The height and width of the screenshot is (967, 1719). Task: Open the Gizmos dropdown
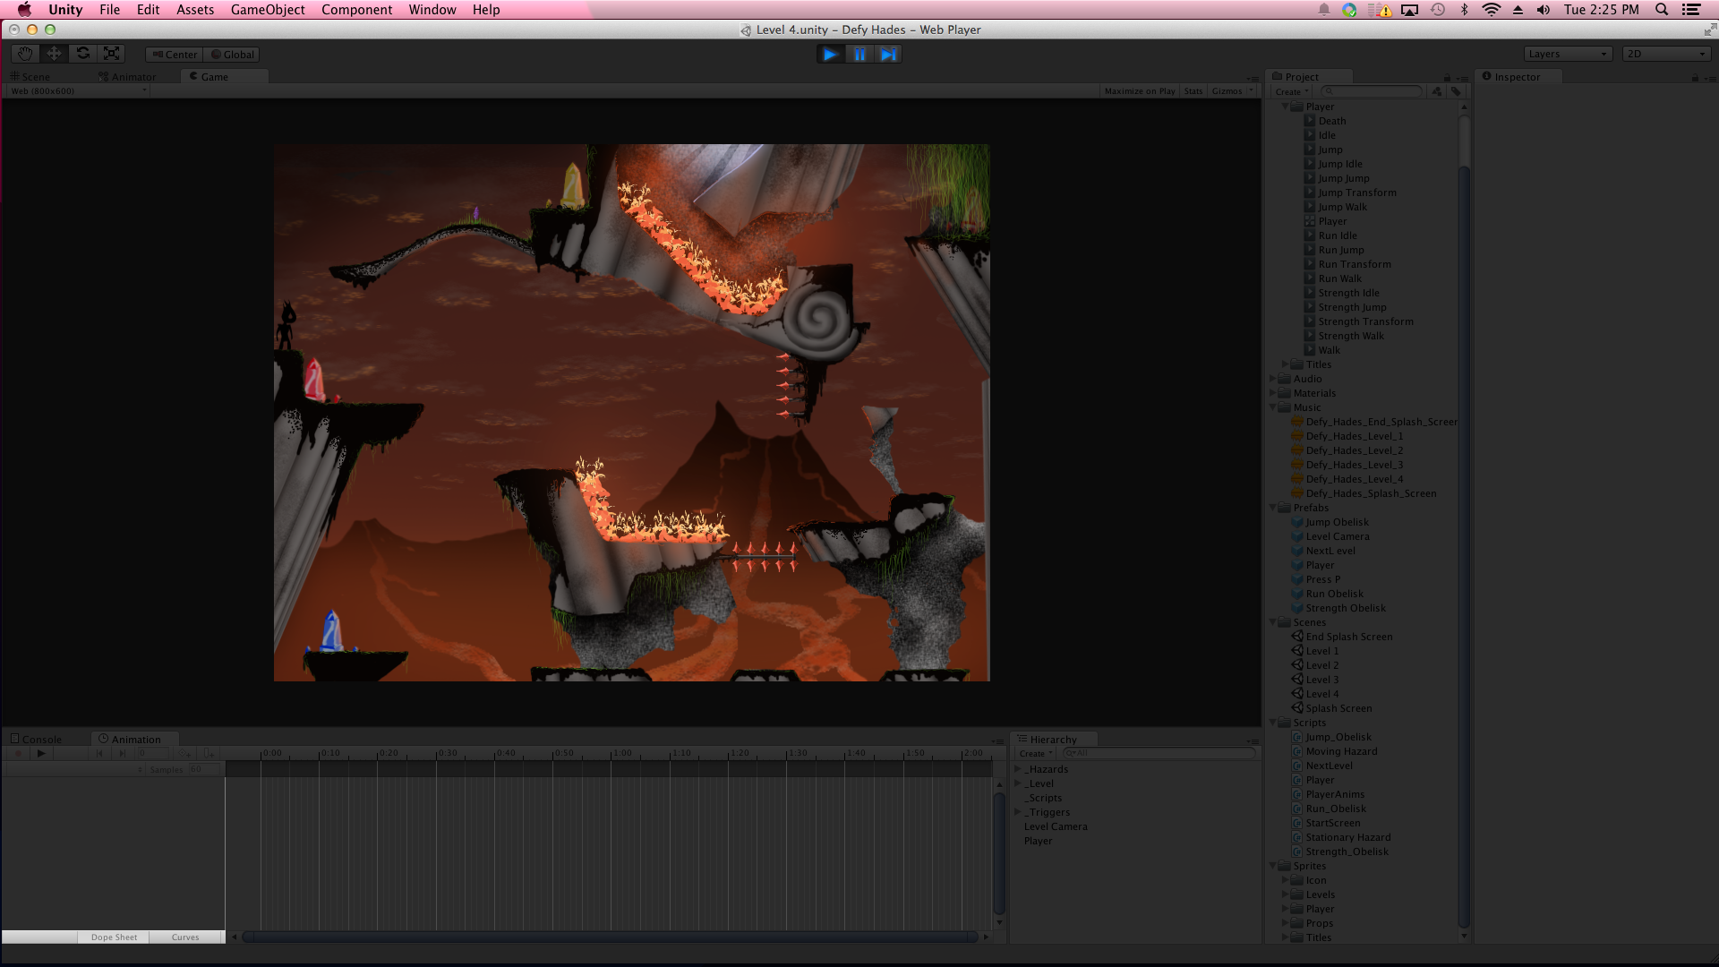(x=1232, y=91)
